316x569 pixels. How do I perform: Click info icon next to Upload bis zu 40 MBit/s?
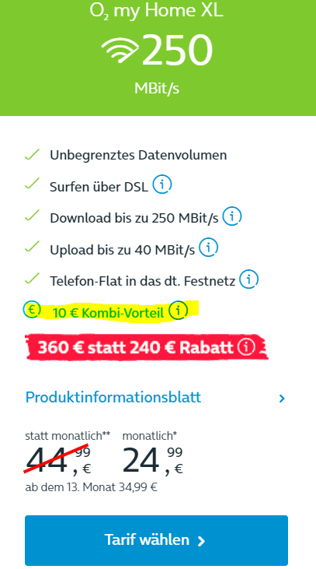point(209,248)
